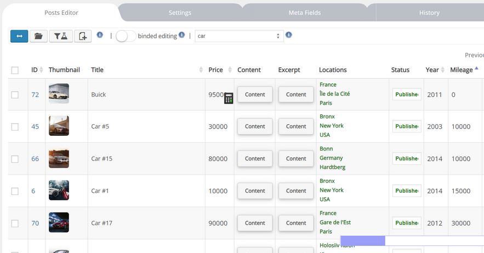
Task: Click the info icon beside the add post button
Action: (100, 34)
